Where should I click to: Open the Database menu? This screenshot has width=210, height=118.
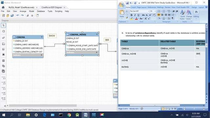[x=41, y=11]
